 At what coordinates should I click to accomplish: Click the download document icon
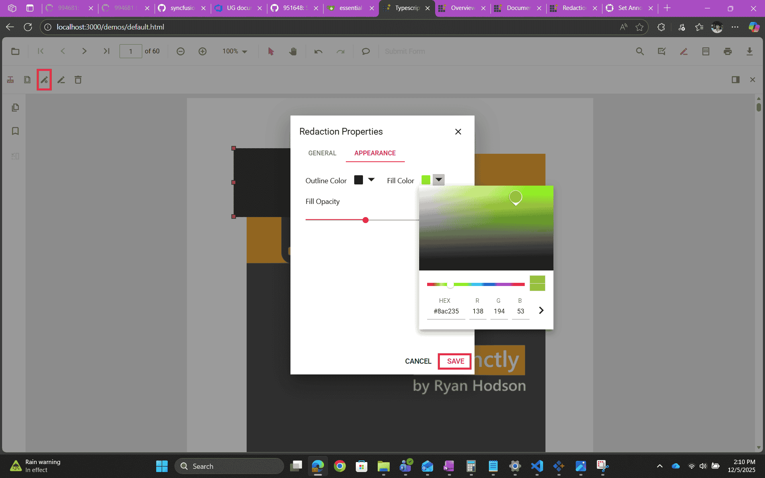coord(750,51)
